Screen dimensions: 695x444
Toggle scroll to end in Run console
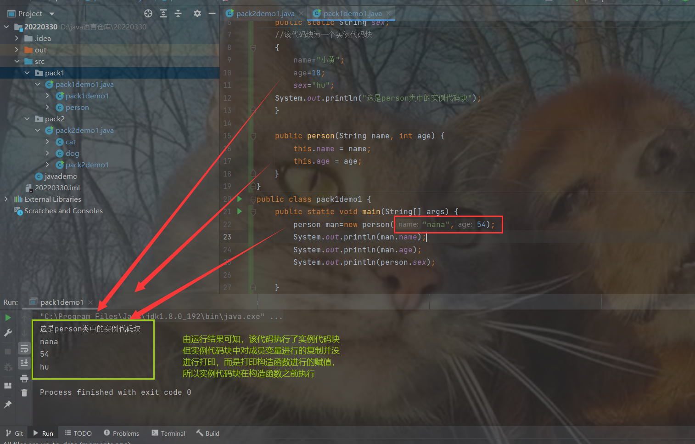pos(24,363)
